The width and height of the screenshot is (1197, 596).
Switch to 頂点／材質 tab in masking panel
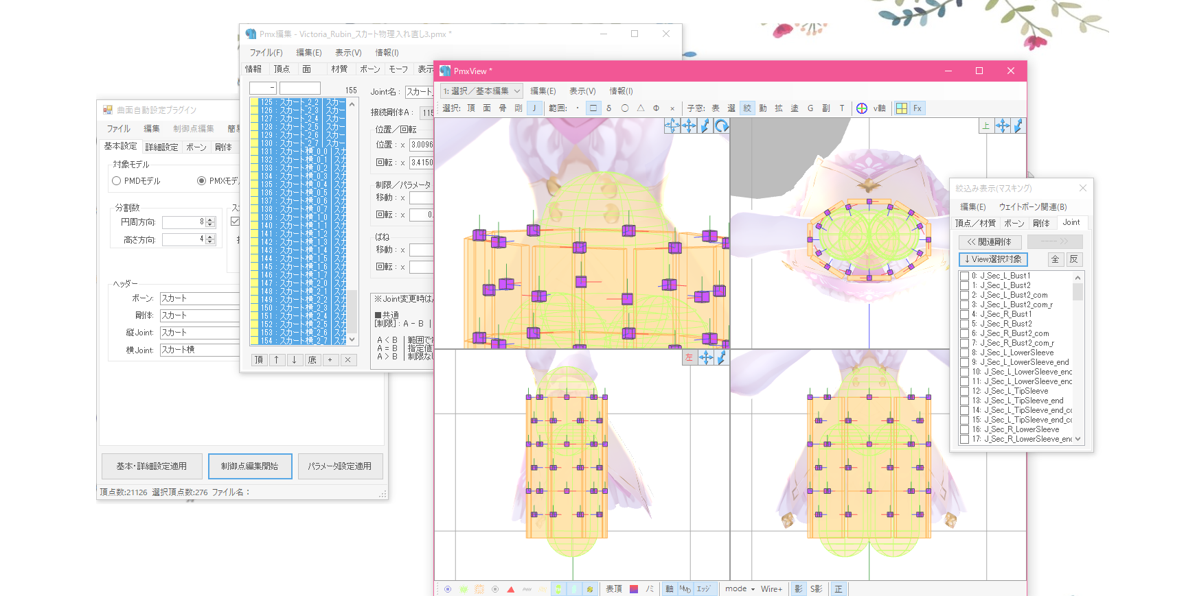(975, 223)
